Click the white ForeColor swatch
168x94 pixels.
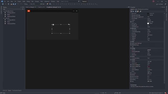(x=148, y=23)
